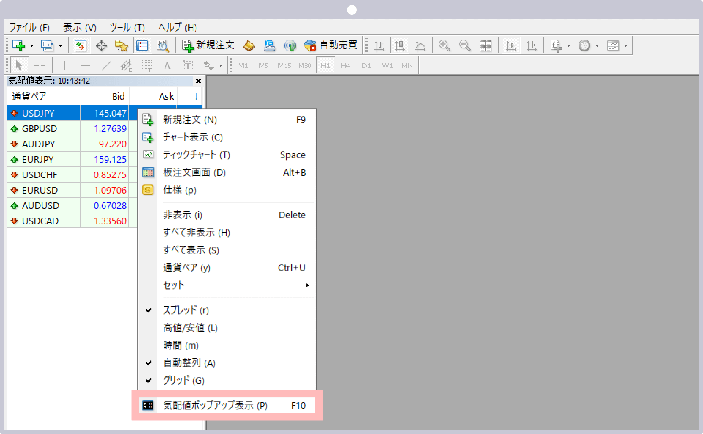Toggle the Data Window crosshair-target icon
Screen dimensions: 703x434
click(x=101, y=45)
